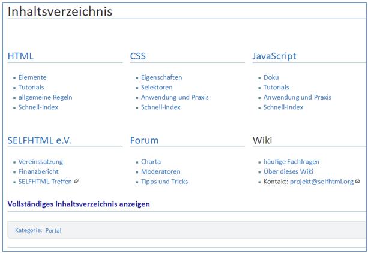The width and height of the screenshot is (368, 253).
Task: Open Charta in the Forum list
Action: (x=151, y=162)
